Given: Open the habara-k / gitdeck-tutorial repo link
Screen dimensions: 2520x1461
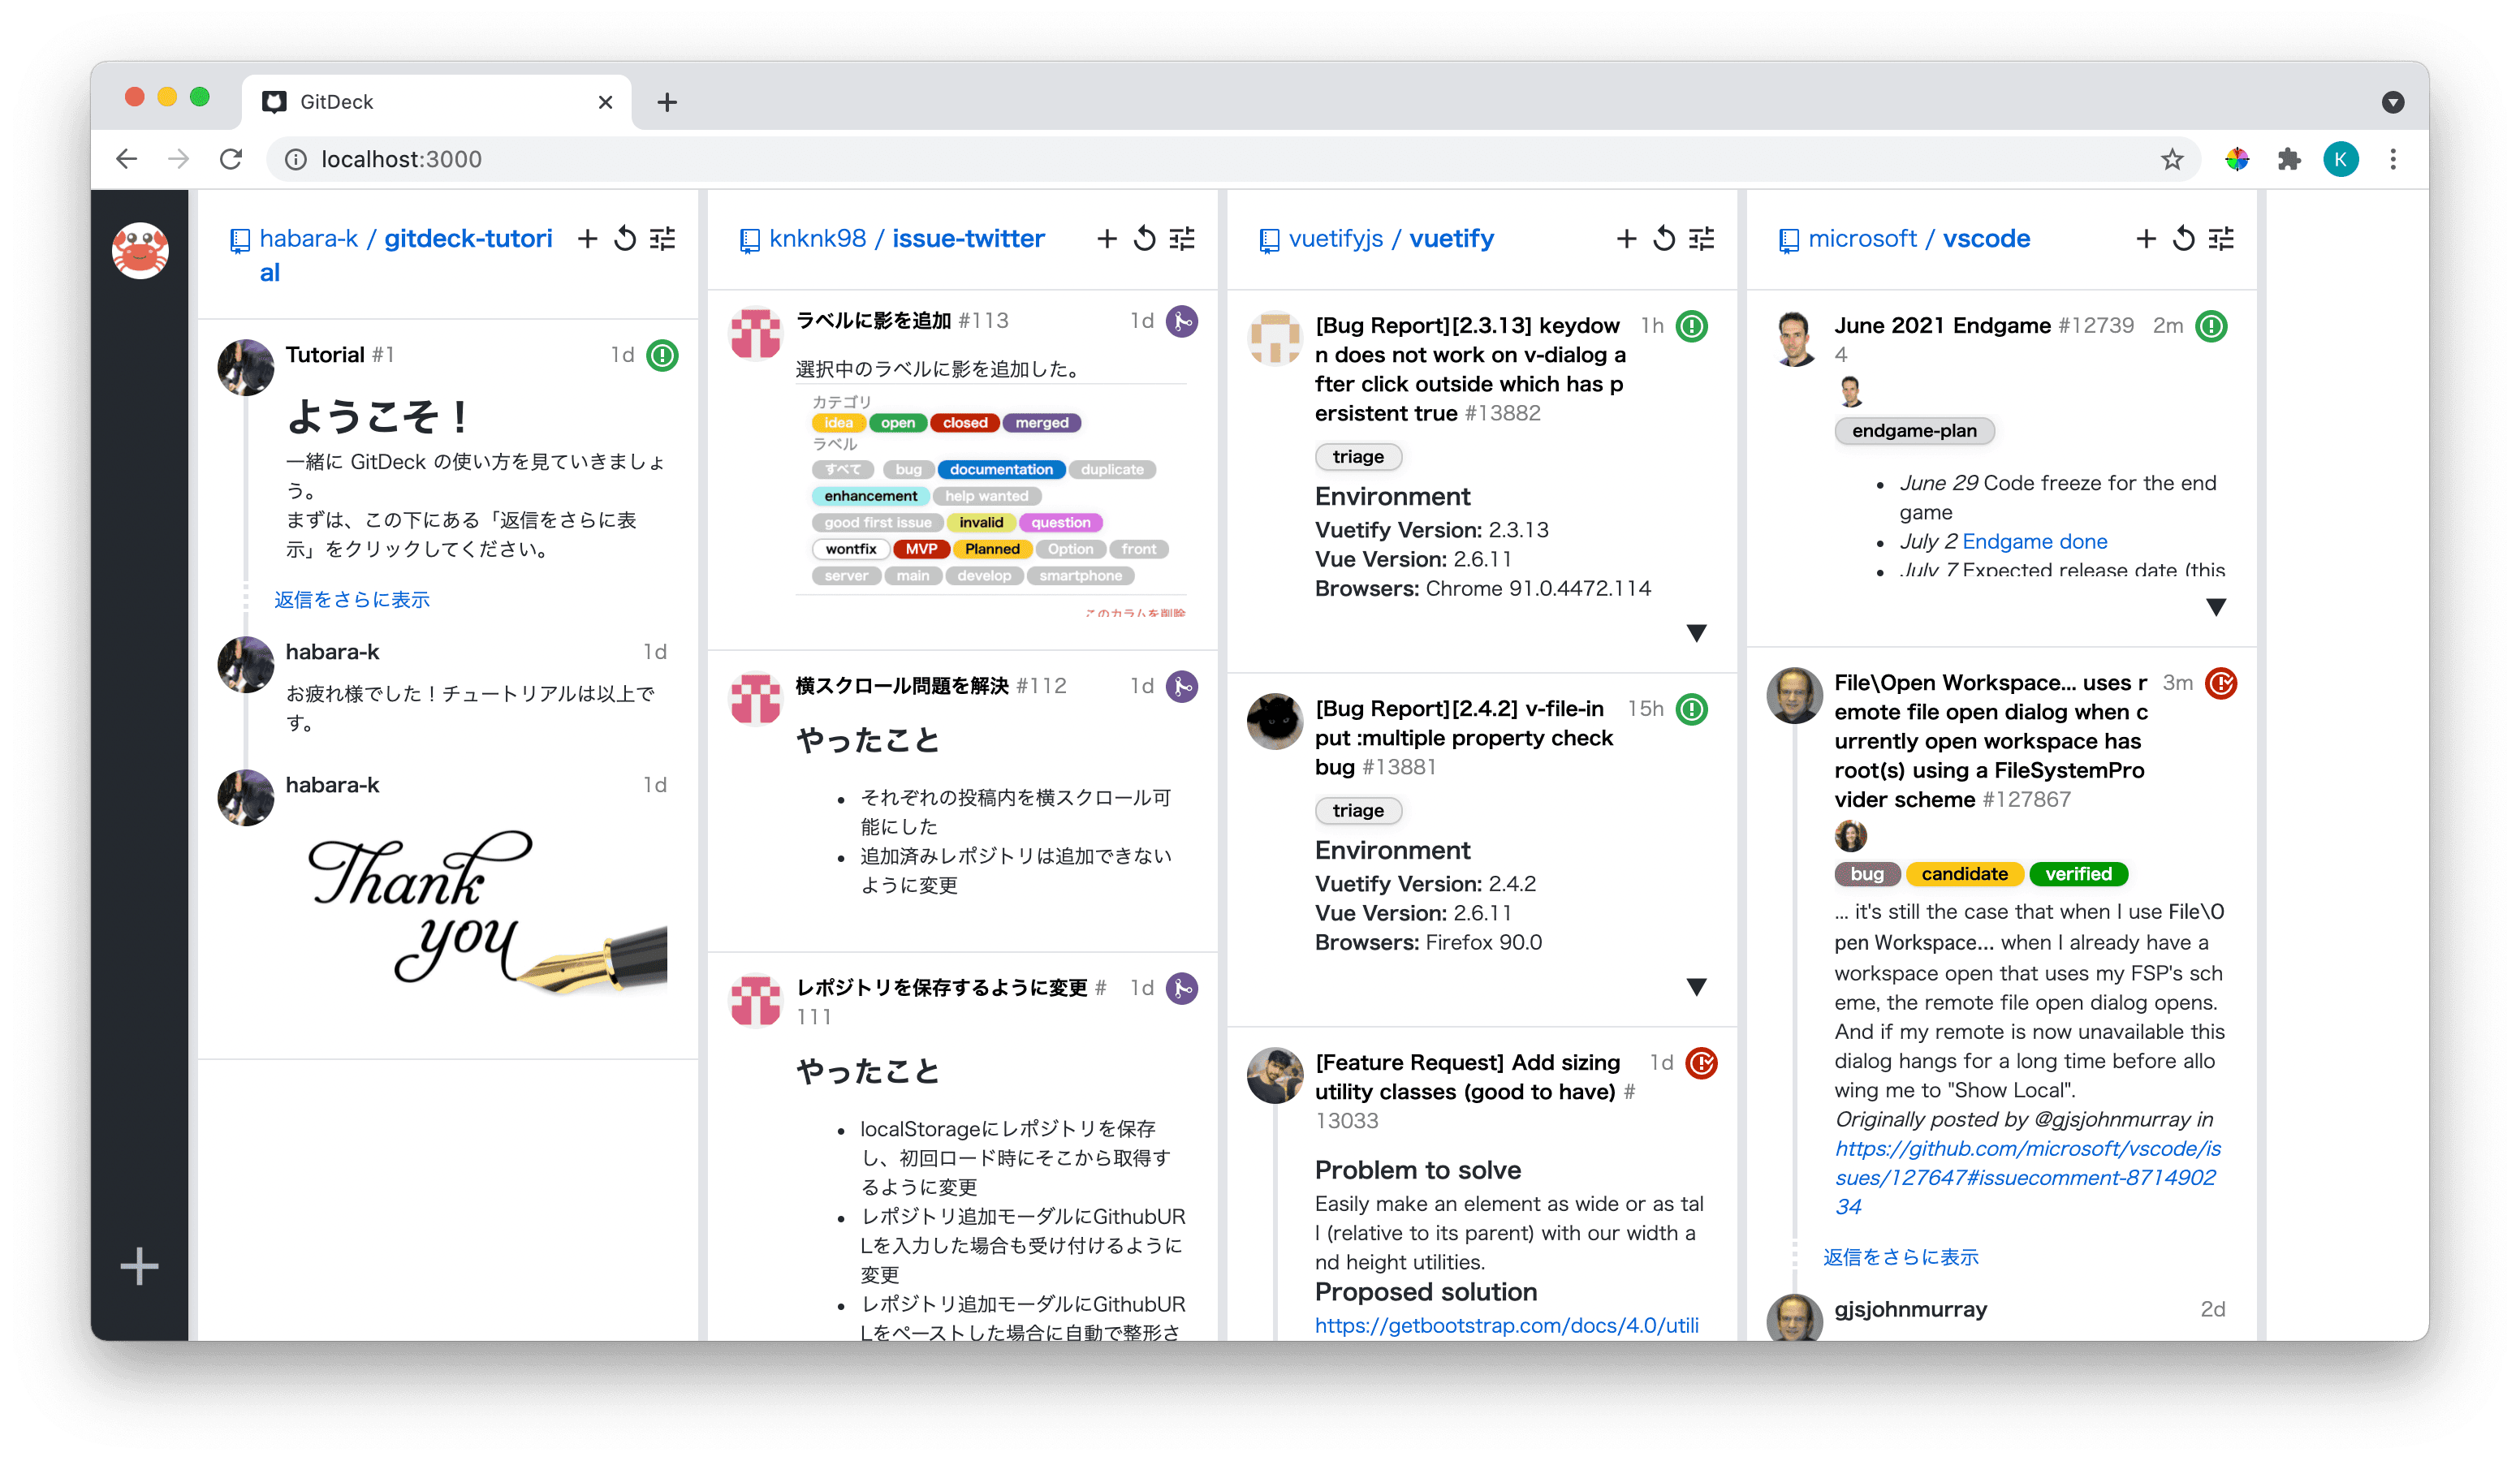Looking at the screenshot, I should pyautogui.click(x=405, y=255).
